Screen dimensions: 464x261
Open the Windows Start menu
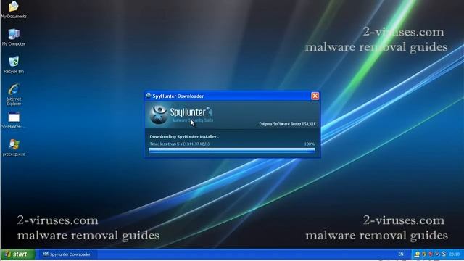17,254
